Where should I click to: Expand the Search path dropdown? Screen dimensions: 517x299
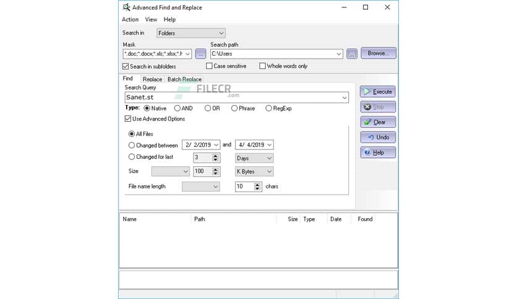pos(339,54)
